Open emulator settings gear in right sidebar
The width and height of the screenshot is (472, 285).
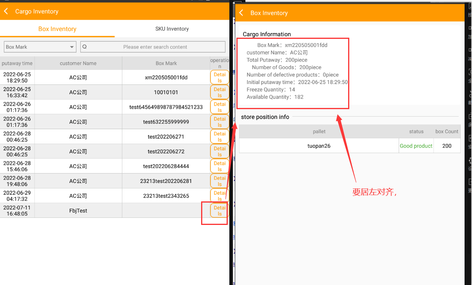coord(470,161)
